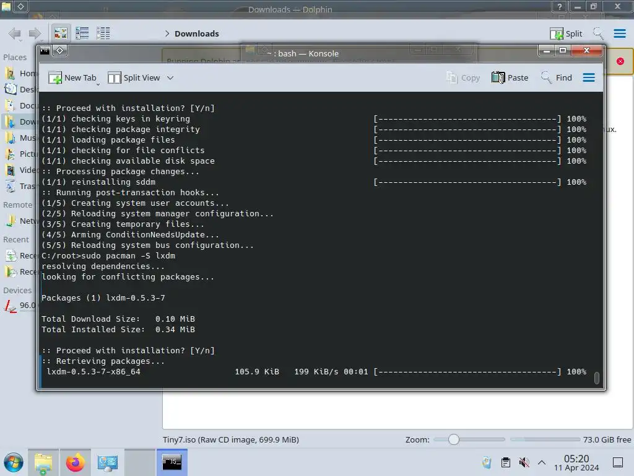Viewport: 634px width, 476px height.
Task: Click the Tiny7.iso status bar text
Action: (230, 439)
